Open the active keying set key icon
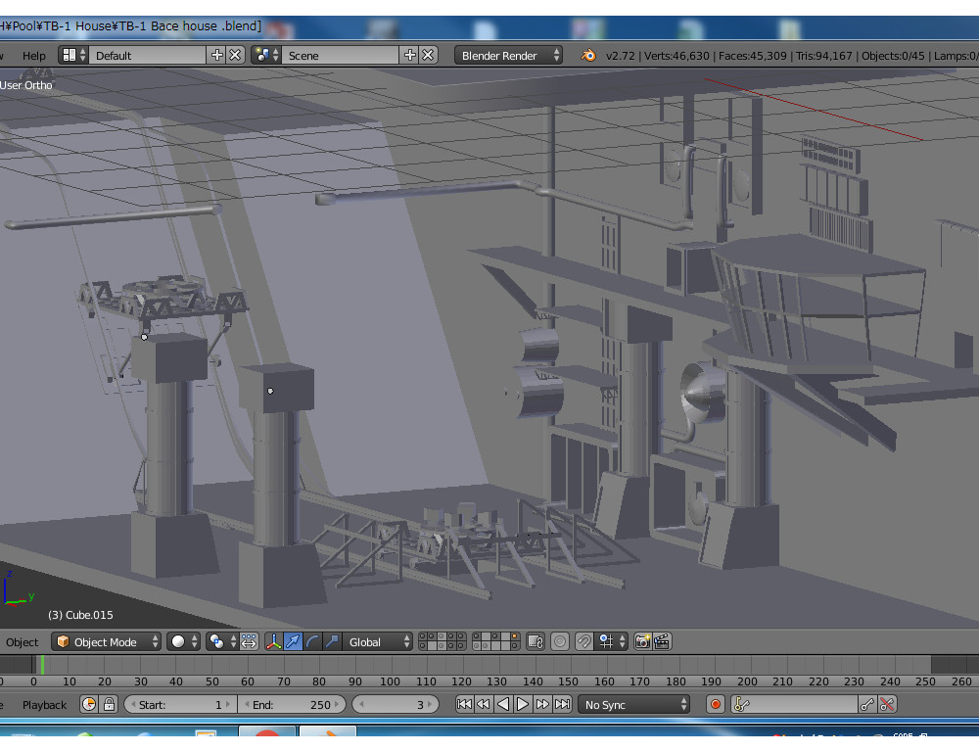Viewport: 979px width, 752px height. point(741,704)
